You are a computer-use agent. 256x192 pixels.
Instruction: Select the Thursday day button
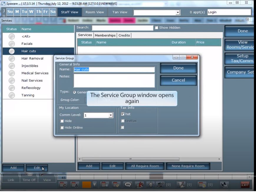tap(39, 12)
